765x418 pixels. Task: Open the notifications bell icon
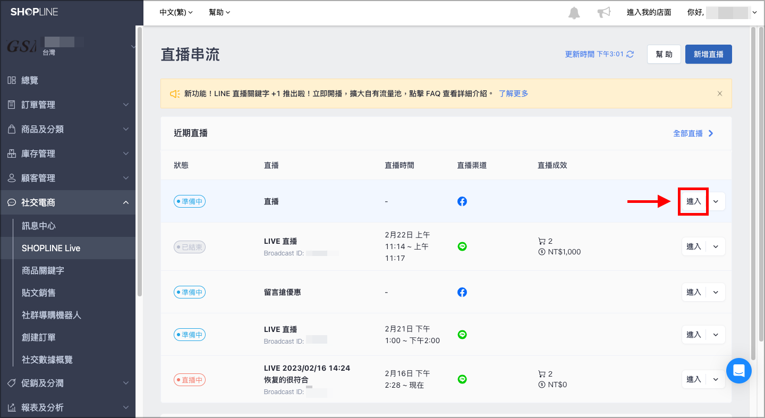(x=574, y=13)
